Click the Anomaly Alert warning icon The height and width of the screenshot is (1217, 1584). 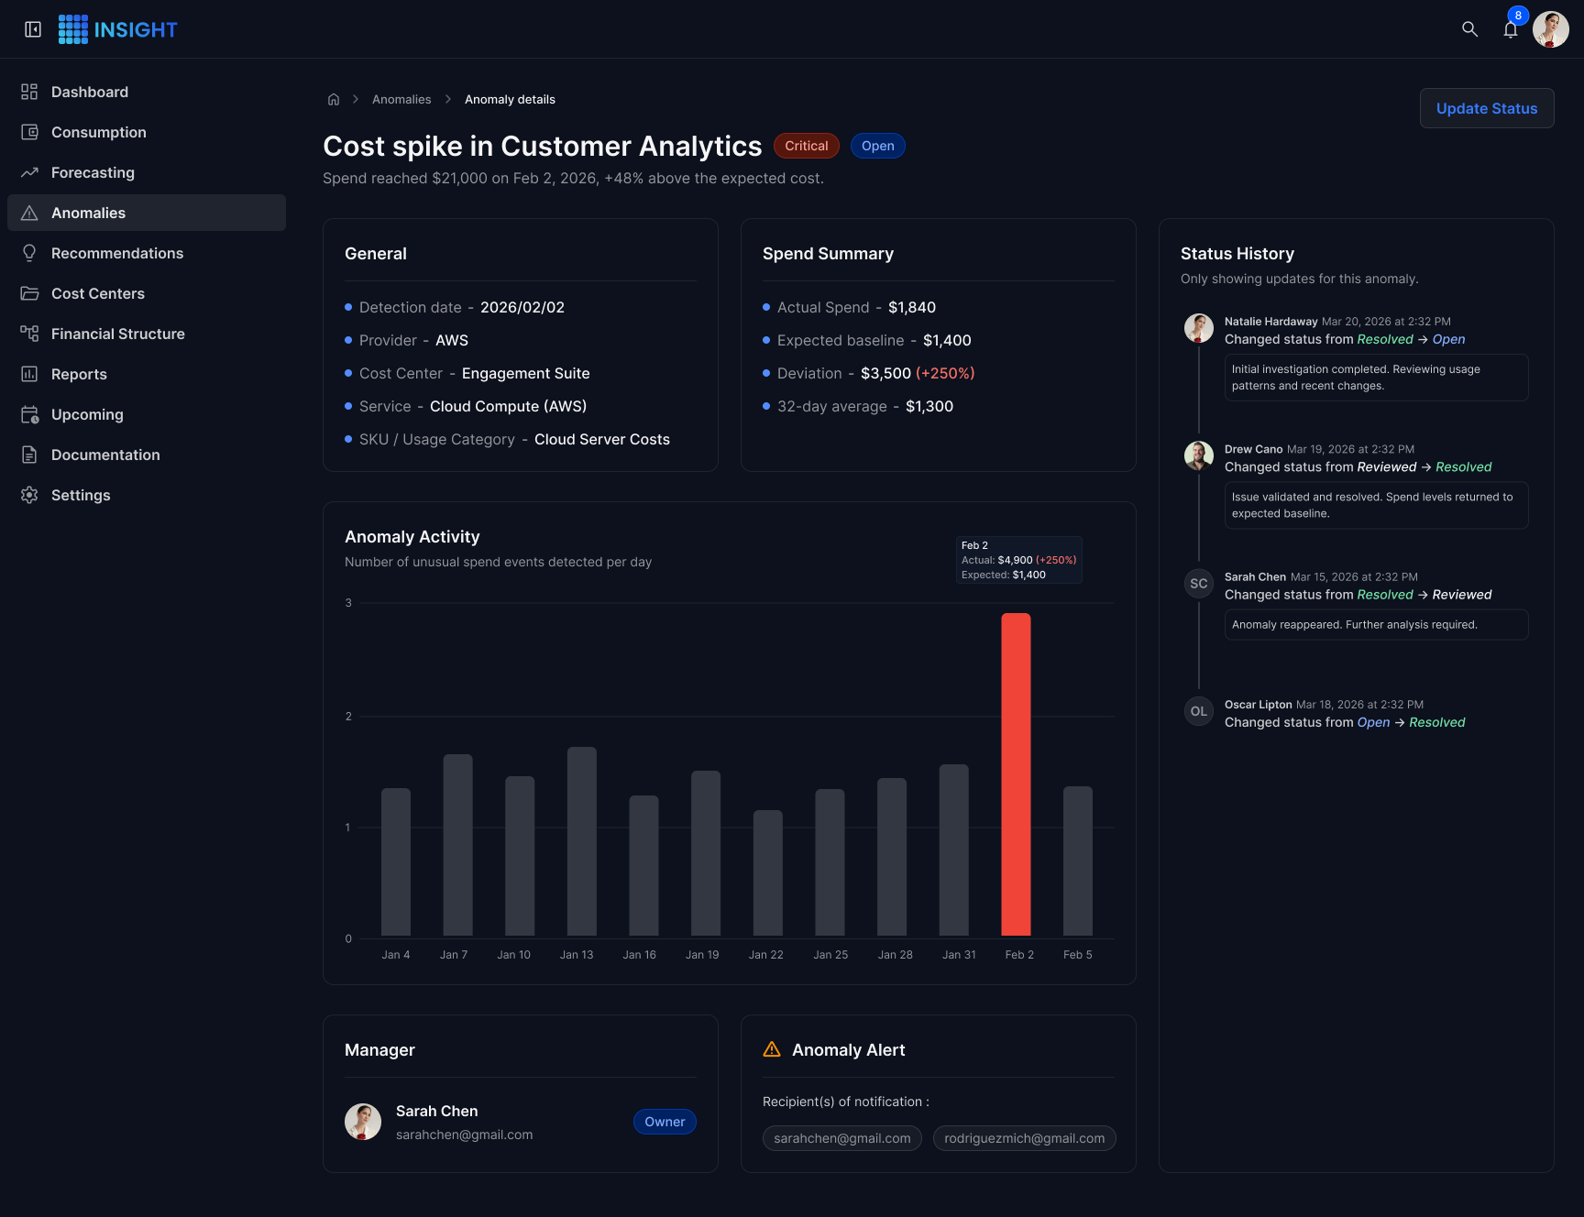pos(772,1049)
